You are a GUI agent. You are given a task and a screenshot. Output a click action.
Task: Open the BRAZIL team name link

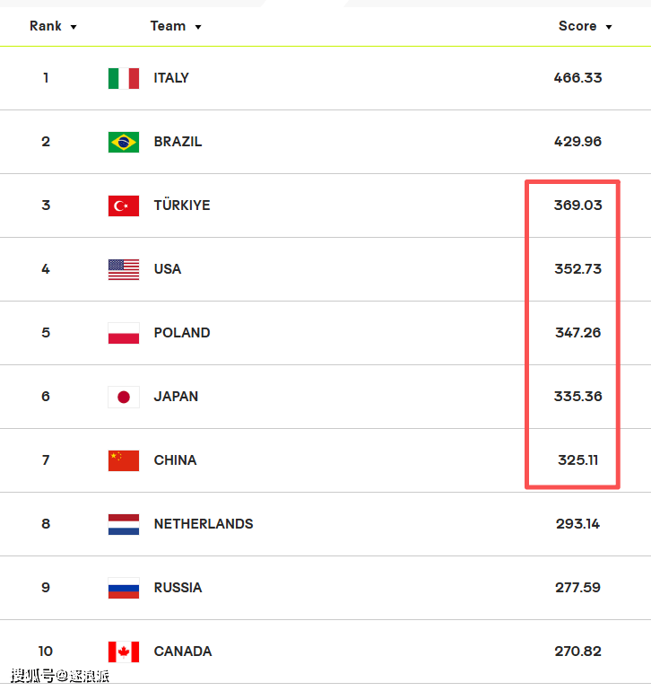[x=178, y=142]
